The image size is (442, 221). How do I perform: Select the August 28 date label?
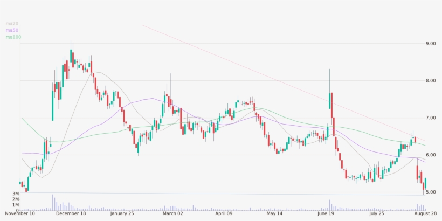(426, 214)
